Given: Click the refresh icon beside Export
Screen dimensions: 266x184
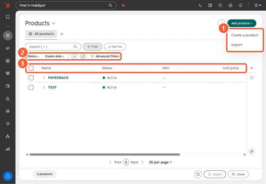Looking at the screenshot, I should pos(198,174).
